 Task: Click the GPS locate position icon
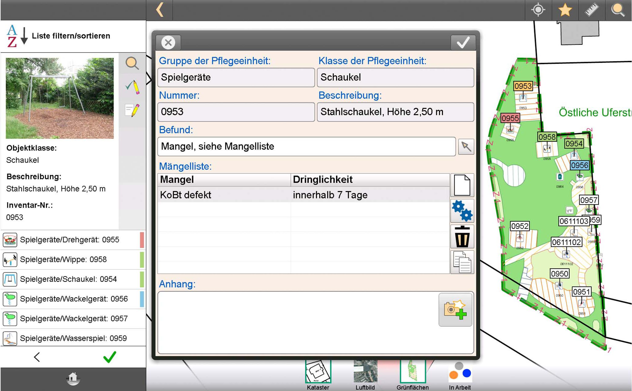pos(538,10)
